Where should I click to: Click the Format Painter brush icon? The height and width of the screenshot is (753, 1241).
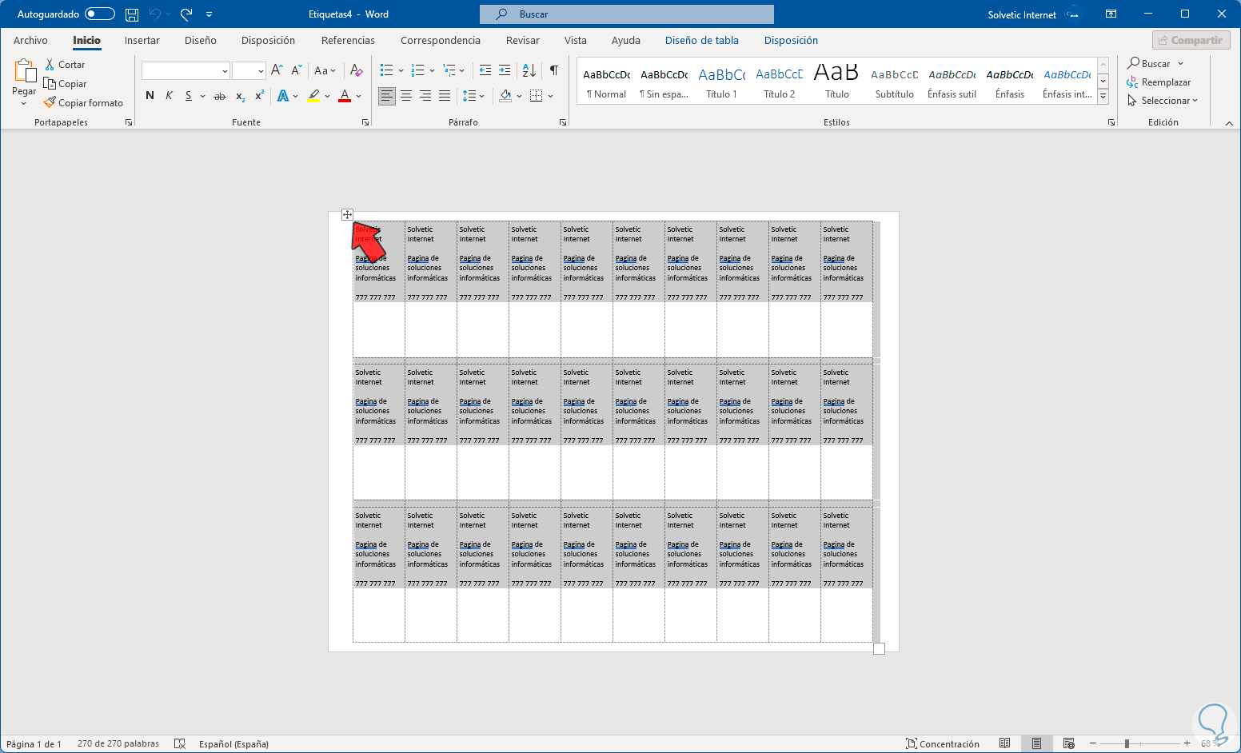tap(50, 102)
